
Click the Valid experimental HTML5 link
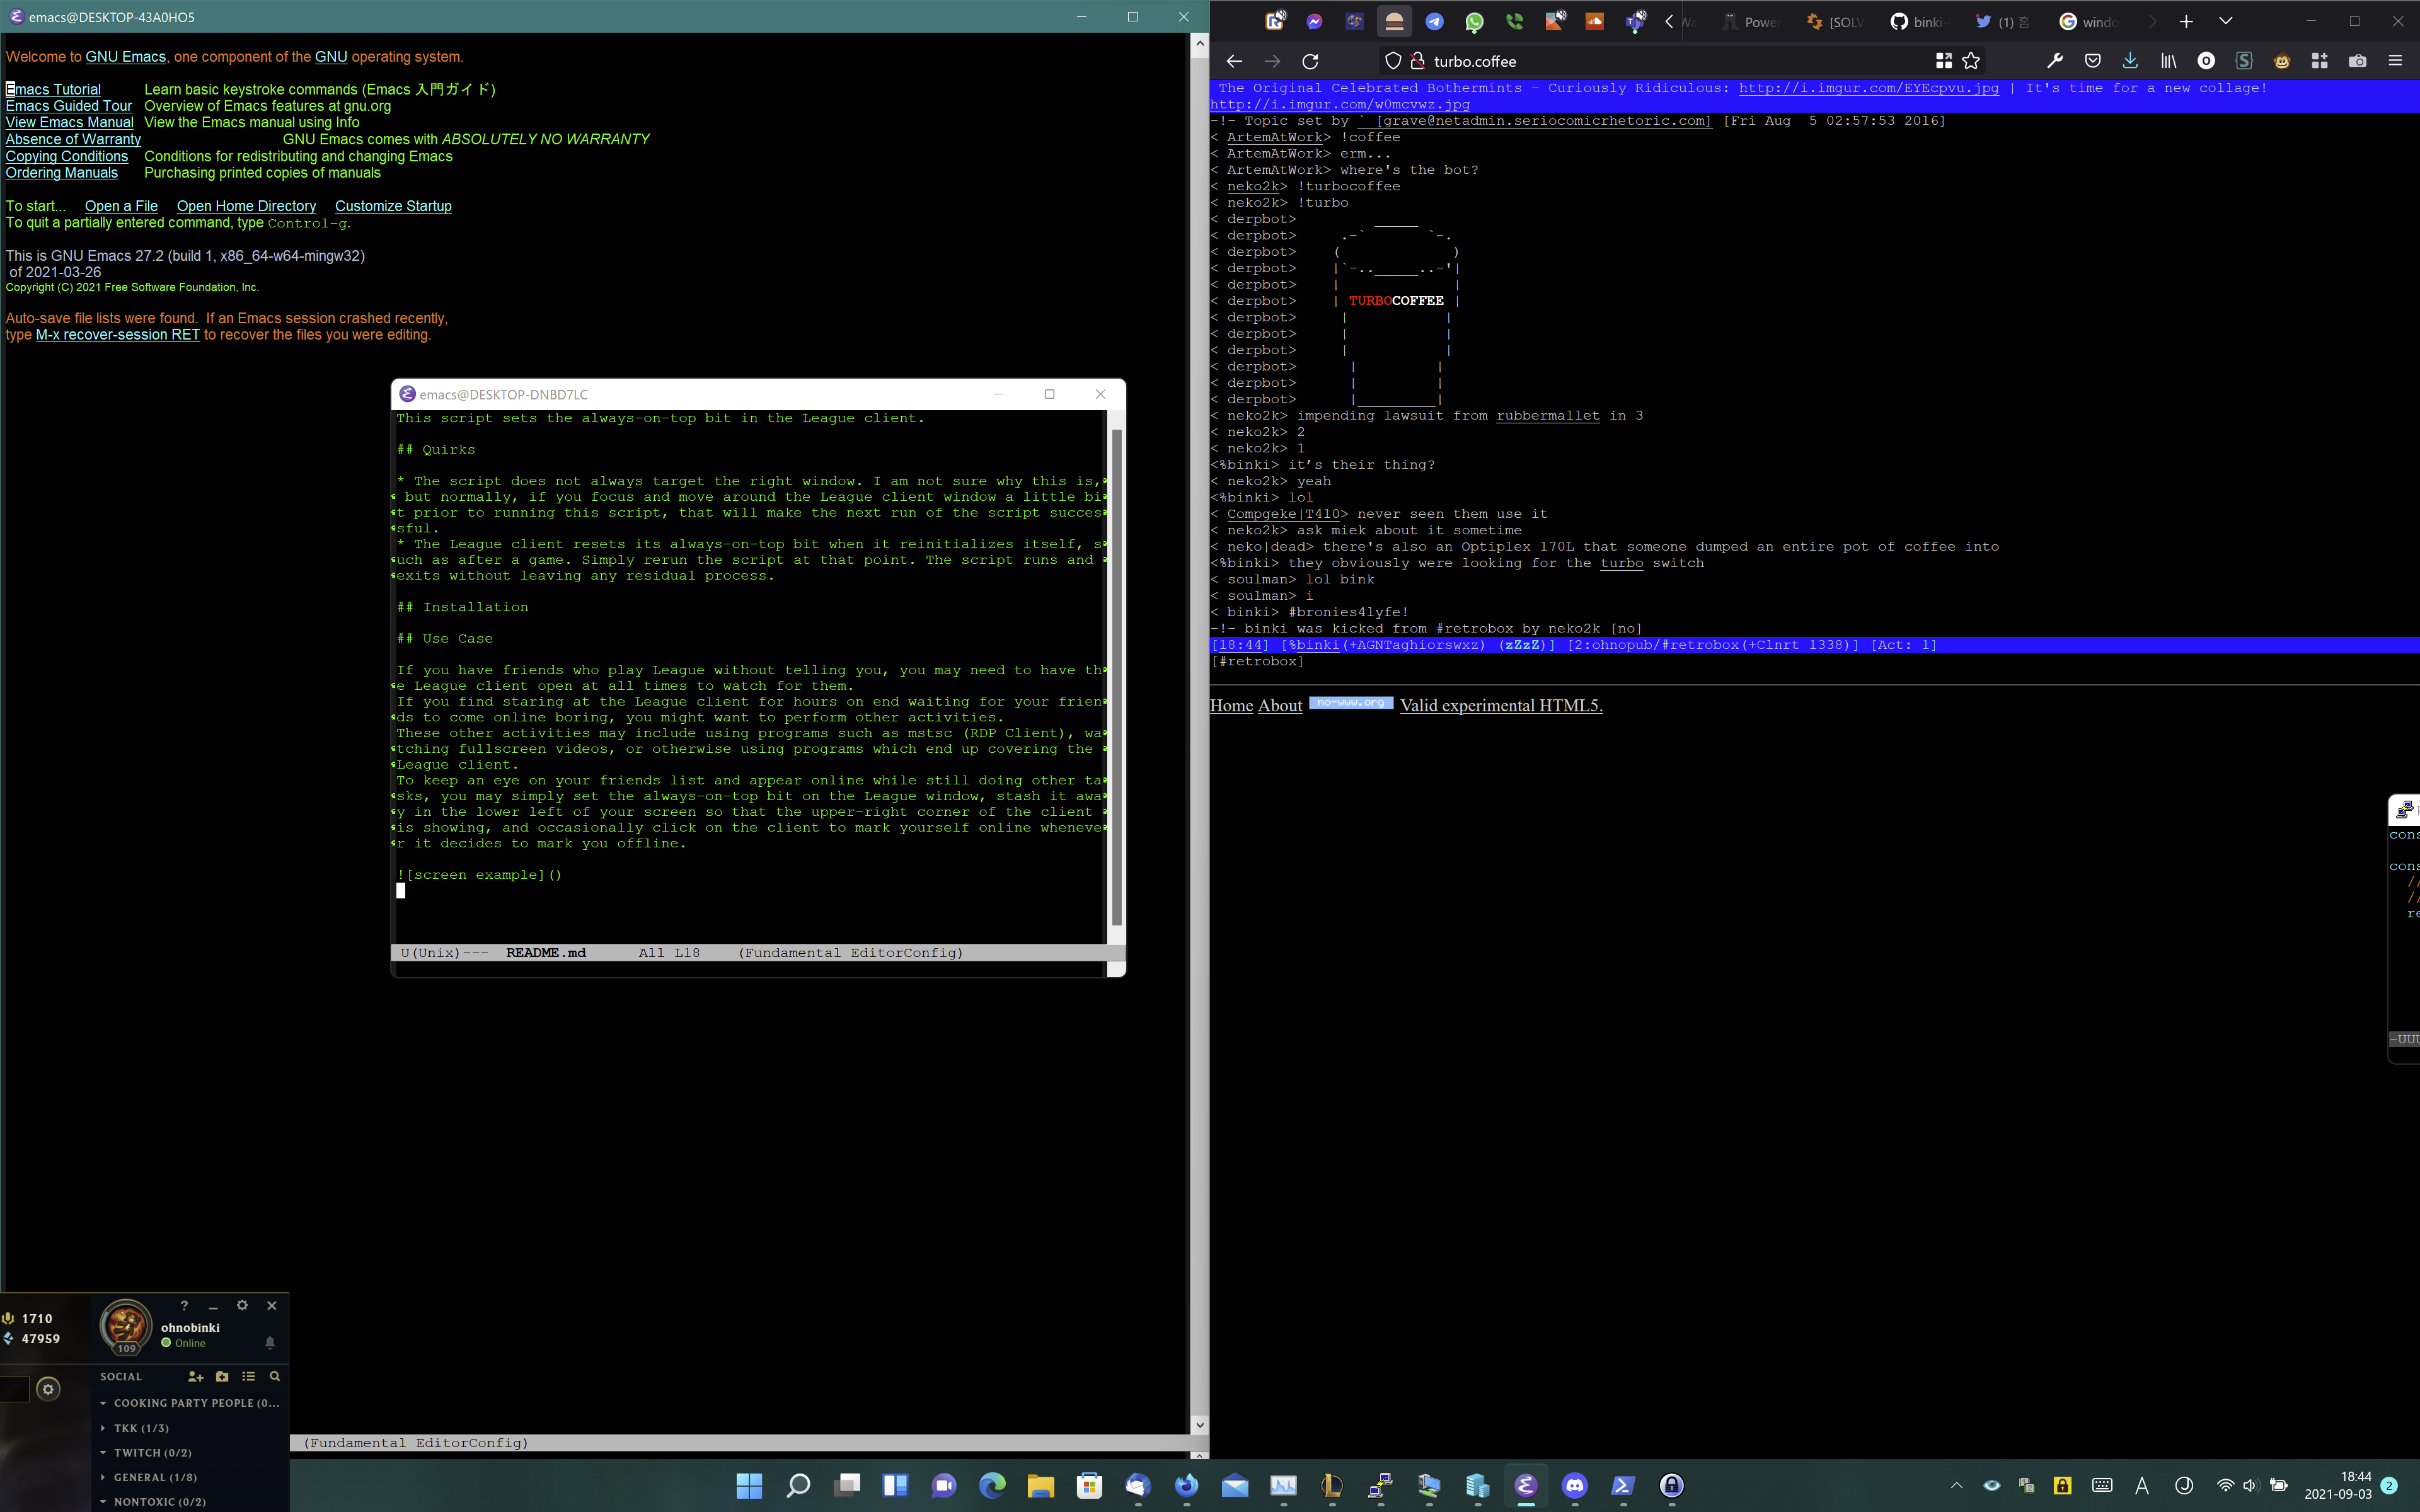tap(1501, 706)
